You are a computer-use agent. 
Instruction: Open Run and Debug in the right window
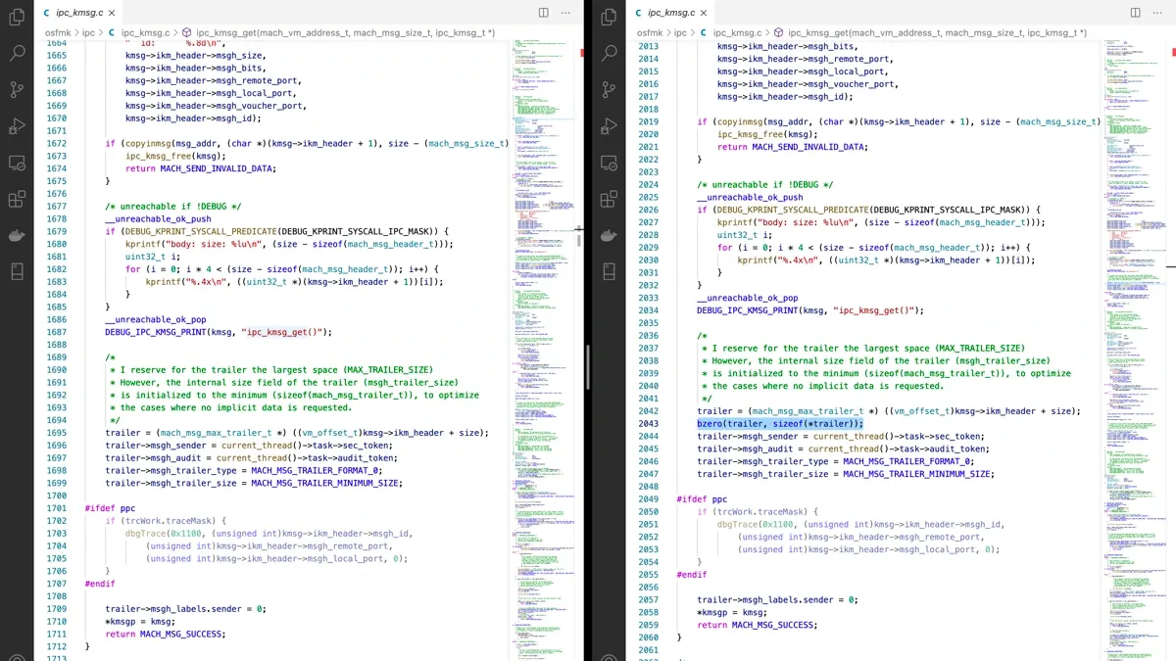(609, 125)
